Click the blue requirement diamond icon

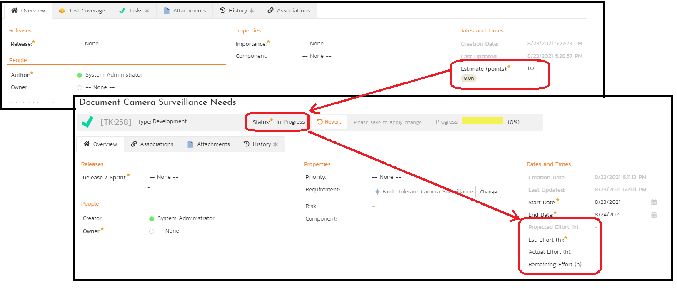377,192
